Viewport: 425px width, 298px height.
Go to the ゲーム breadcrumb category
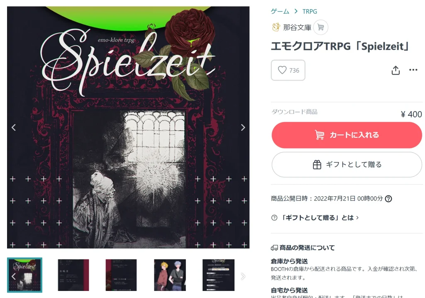(x=280, y=11)
